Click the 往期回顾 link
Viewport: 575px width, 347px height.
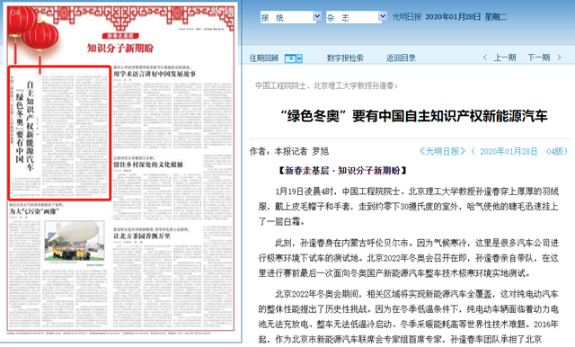(263, 58)
